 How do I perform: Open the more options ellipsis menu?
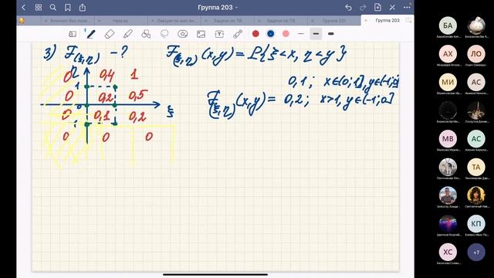[x=407, y=7]
